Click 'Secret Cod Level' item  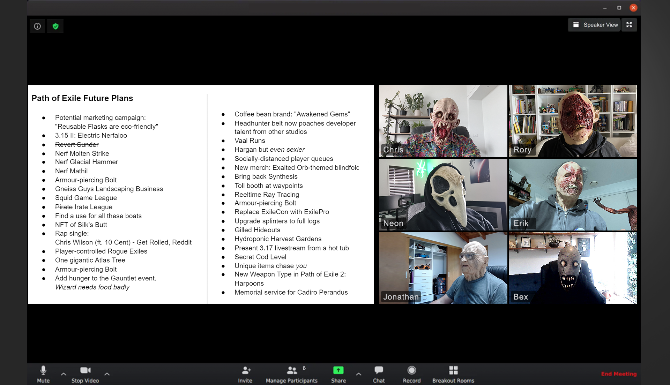[x=260, y=257]
